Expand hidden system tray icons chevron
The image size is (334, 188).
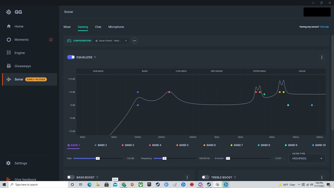[299, 185]
